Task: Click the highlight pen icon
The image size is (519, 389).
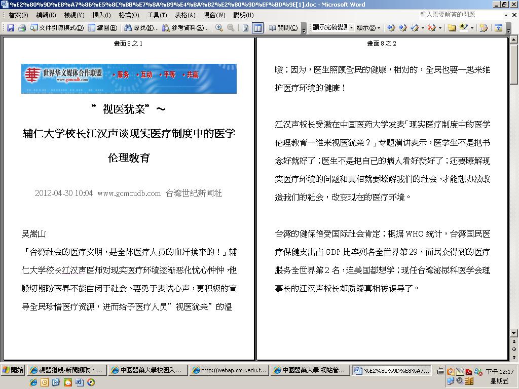Action: coord(463,28)
